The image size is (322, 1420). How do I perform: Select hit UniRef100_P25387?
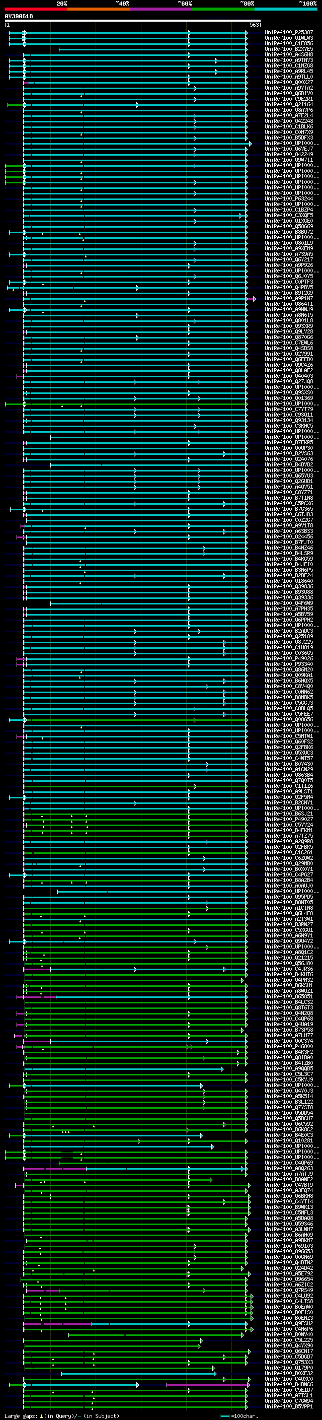(x=289, y=33)
